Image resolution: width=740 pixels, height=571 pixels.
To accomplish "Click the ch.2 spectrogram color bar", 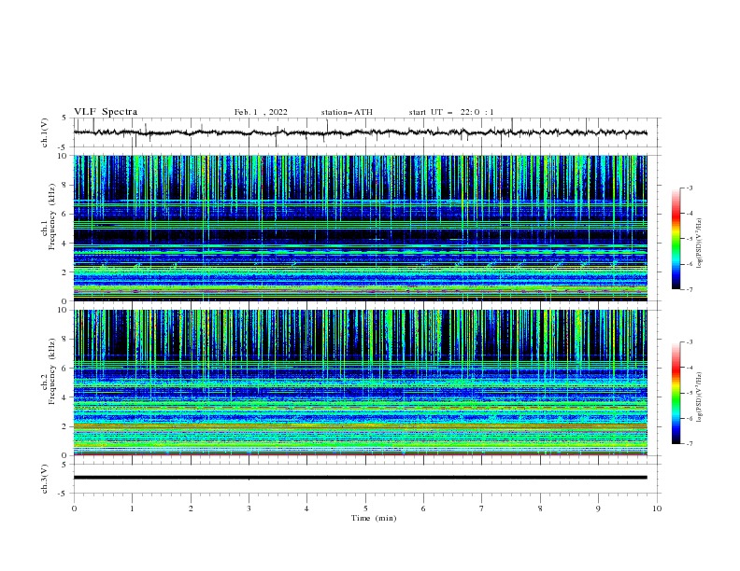I will point(676,393).
